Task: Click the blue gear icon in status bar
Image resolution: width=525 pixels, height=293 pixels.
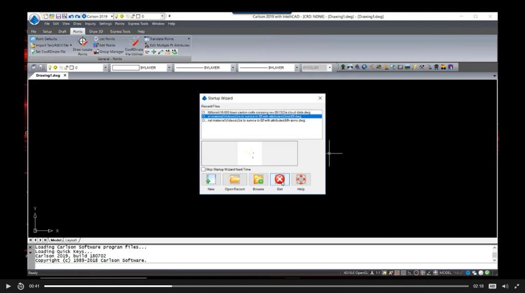Action: click(x=468, y=273)
